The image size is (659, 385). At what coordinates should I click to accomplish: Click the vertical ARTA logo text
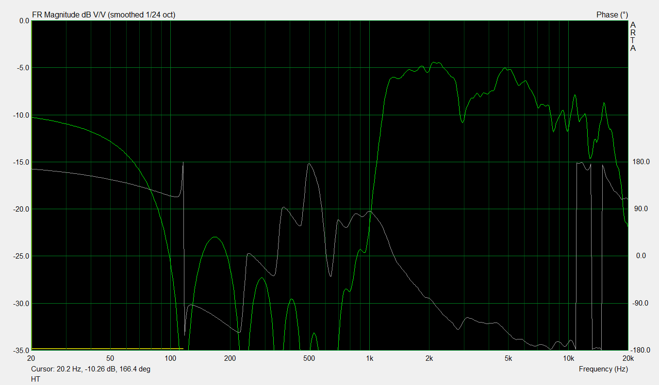click(x=633, y=36)
